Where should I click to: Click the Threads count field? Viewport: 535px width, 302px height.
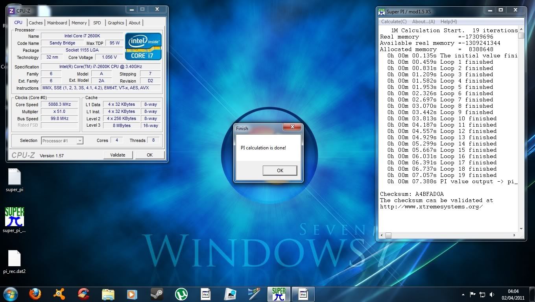point(153,140)
